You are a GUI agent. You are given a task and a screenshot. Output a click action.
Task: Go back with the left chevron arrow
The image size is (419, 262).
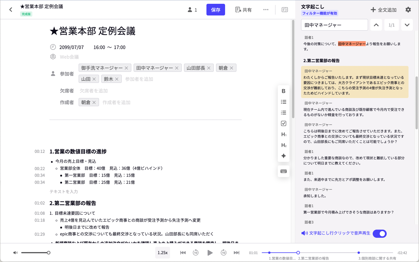click(11, 10)
